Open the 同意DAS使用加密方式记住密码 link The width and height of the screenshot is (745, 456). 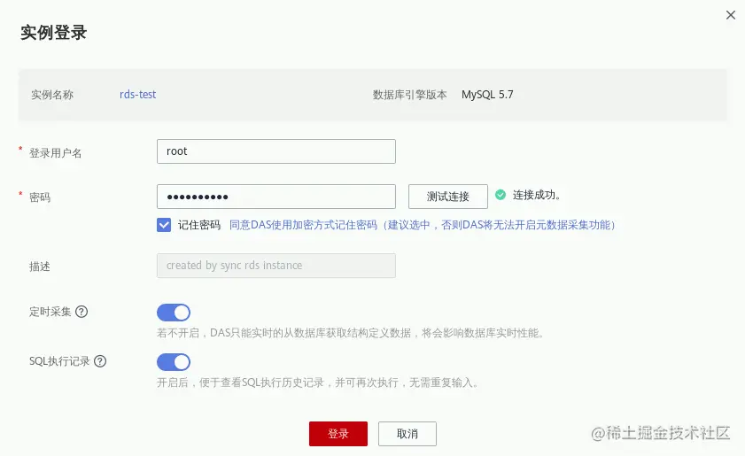pyautogui.click(x=423, y=225)
